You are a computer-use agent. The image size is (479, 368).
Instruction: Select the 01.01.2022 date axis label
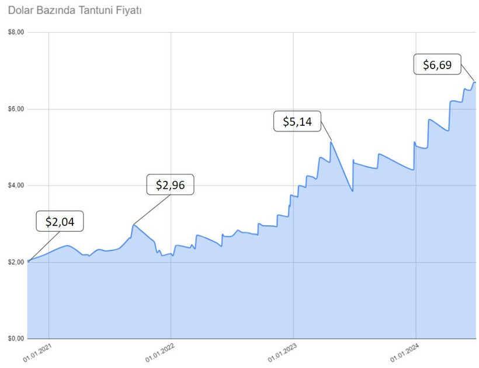coord(160,353)
